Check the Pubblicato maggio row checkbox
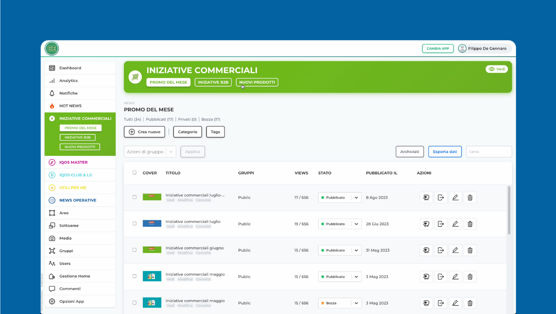The image size is (556, 314). (134, 276)
